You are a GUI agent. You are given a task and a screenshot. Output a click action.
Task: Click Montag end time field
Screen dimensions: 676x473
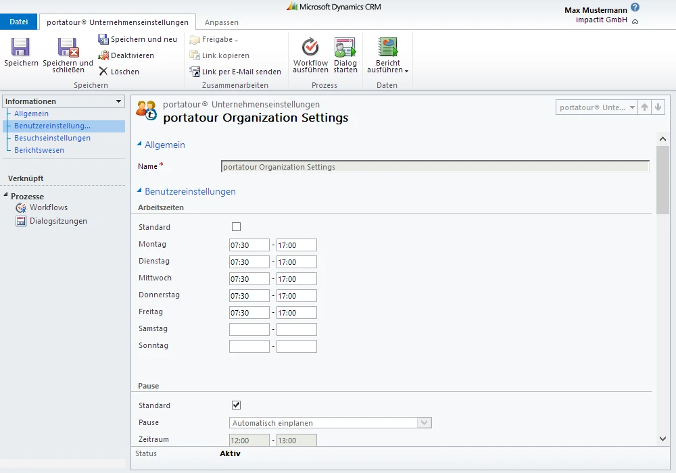pos(297,245)
